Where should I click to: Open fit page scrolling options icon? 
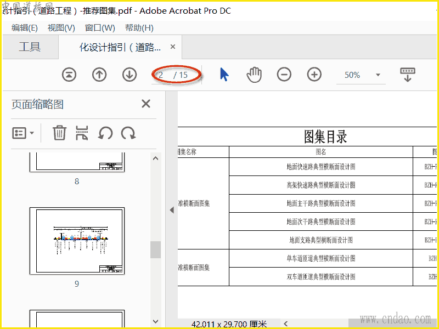click(408, 75)
